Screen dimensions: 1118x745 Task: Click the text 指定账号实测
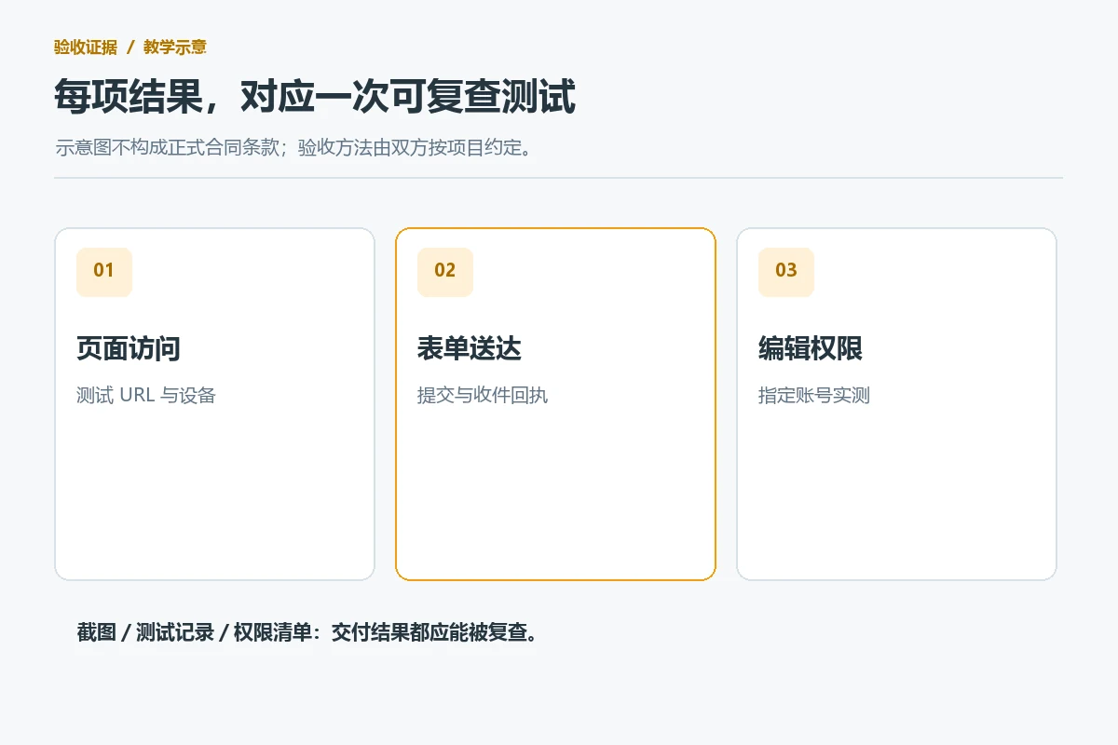[814, 395]
